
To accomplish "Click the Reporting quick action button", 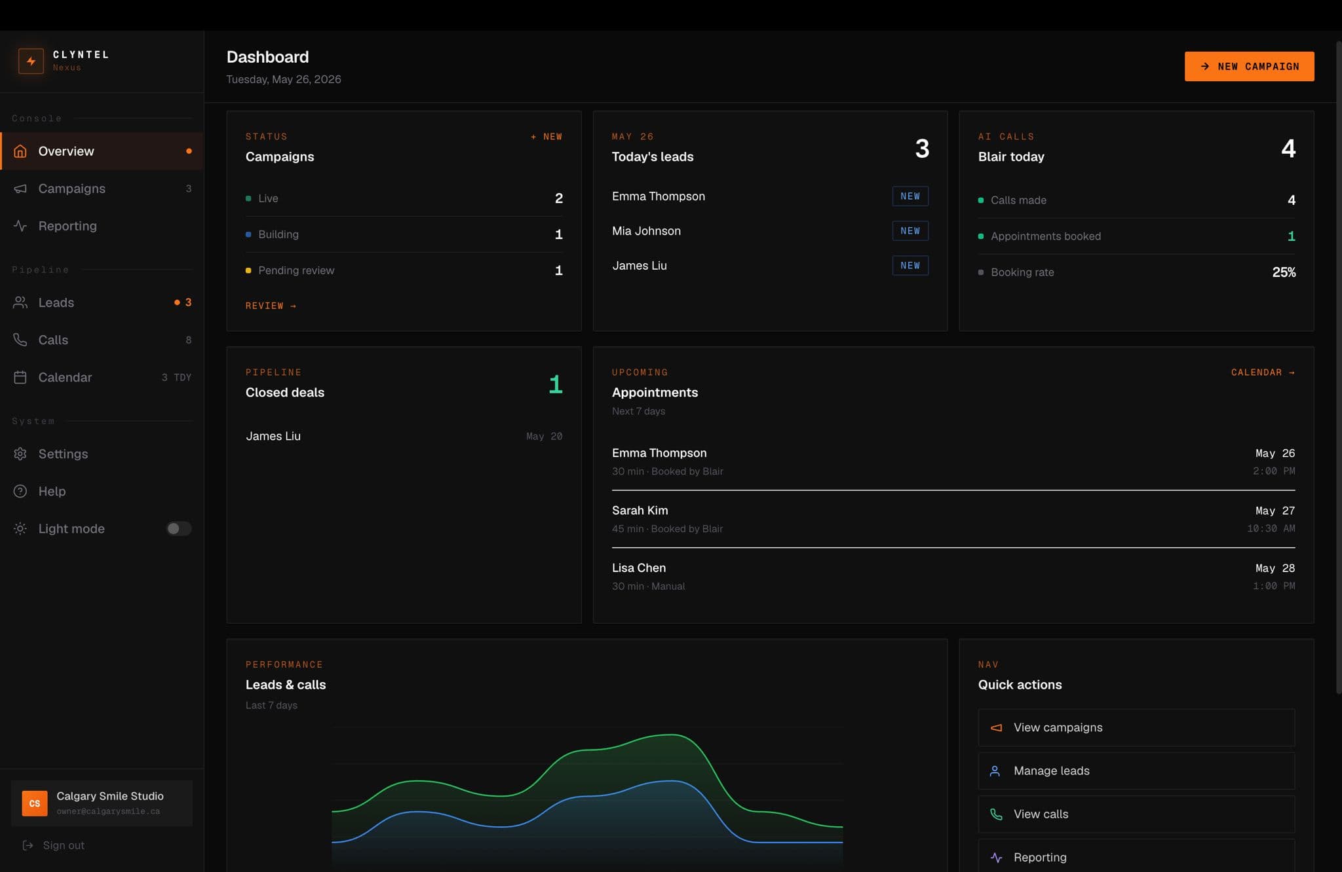I will (x=1136, y=856).
